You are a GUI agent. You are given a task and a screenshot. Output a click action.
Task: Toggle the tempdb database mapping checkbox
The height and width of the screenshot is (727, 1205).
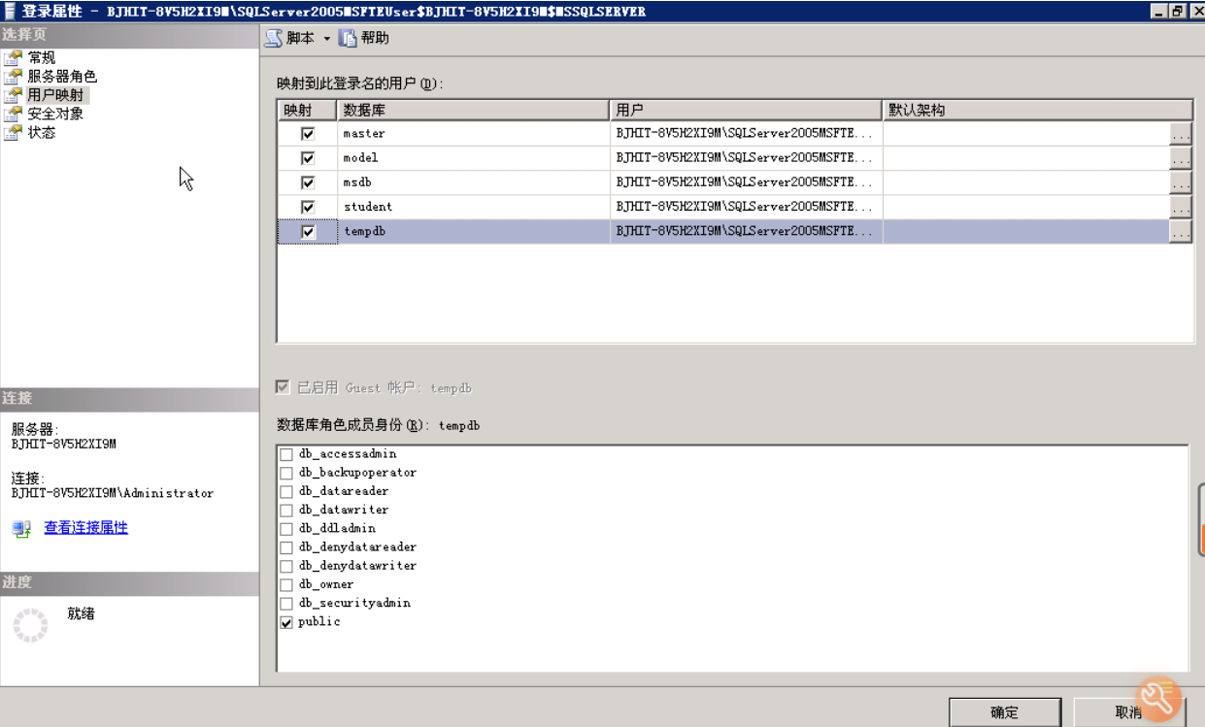(x=308, y=232)
